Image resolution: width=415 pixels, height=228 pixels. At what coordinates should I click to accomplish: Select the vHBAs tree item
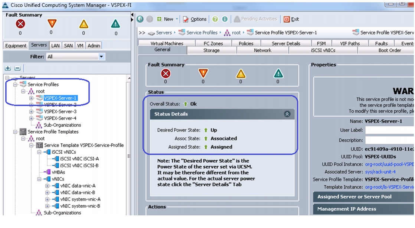click(59, 172)
